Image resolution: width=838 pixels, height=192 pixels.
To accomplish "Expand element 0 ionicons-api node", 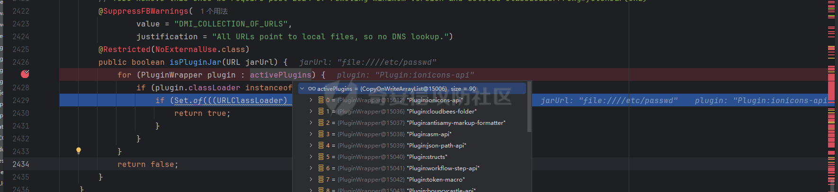I will point(311,100).
